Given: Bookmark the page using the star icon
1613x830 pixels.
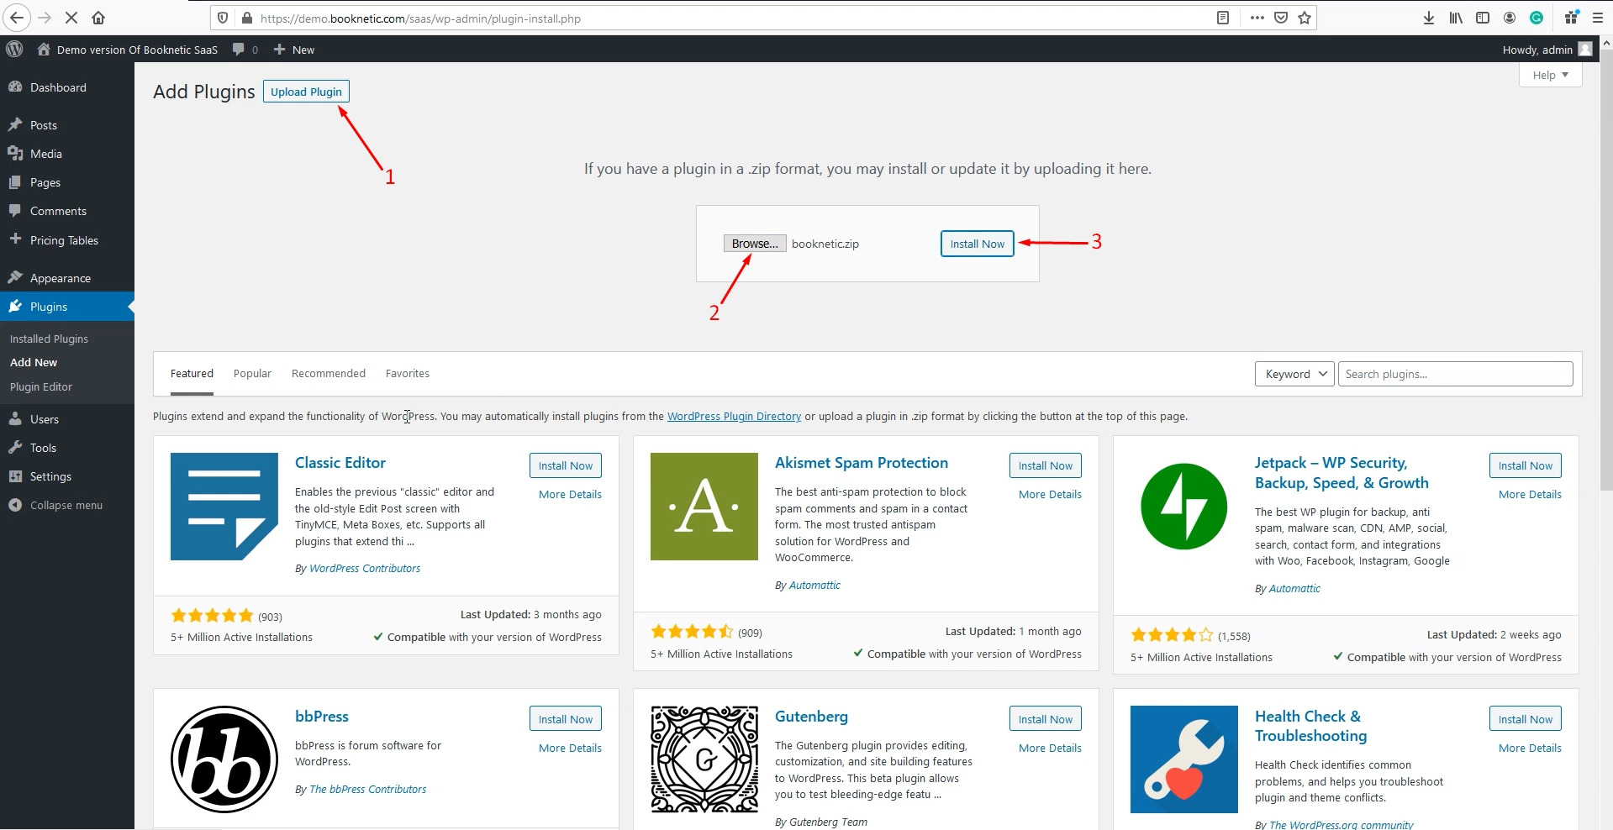Looking at the screenshot, I should [1303, 17].
